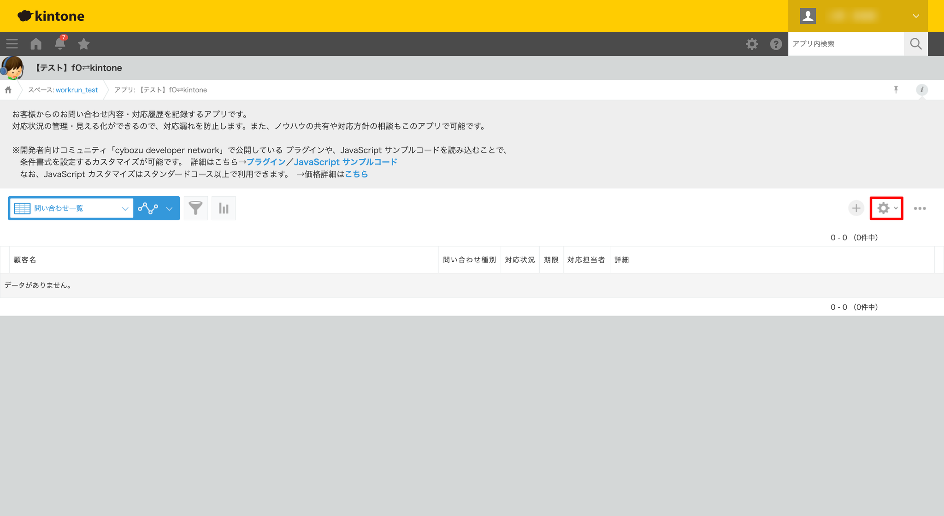
Task: Open the user account menu
Action: tap(858, 16)
